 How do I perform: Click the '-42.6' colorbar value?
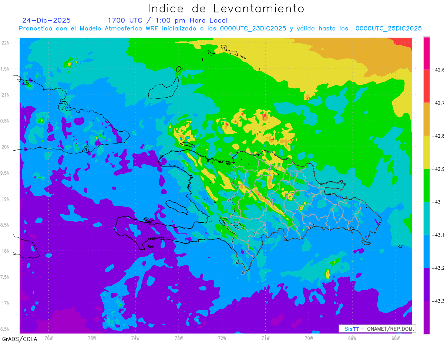(x=438, y=70)
